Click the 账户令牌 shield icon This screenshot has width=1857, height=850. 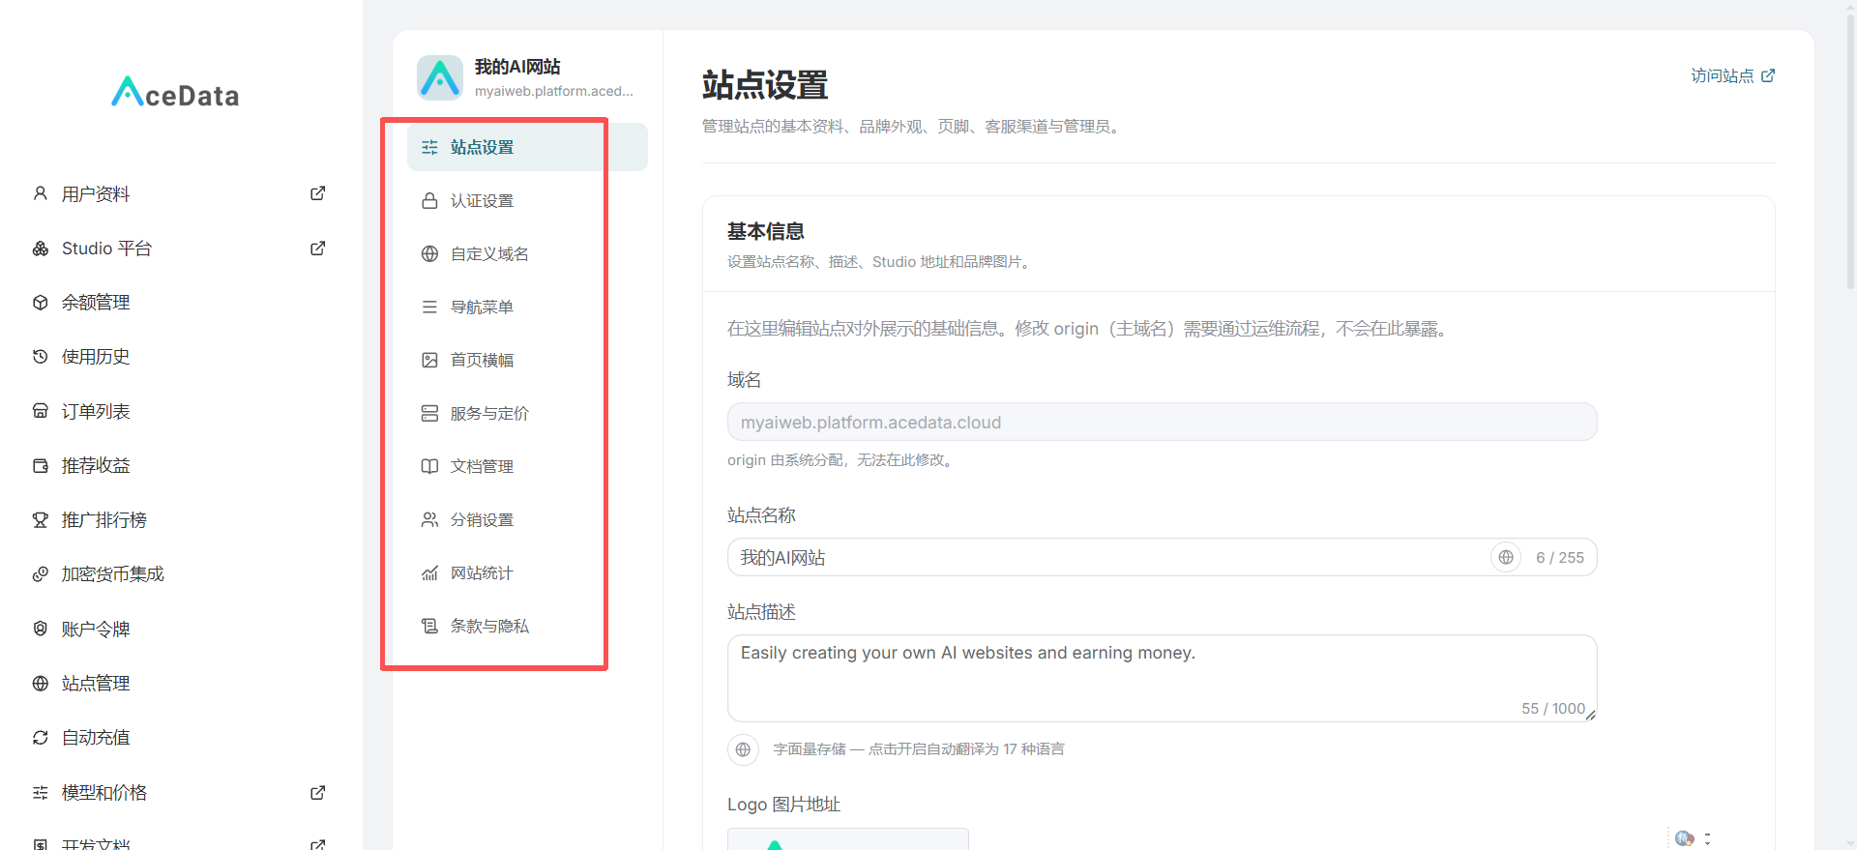pos(41,629)
